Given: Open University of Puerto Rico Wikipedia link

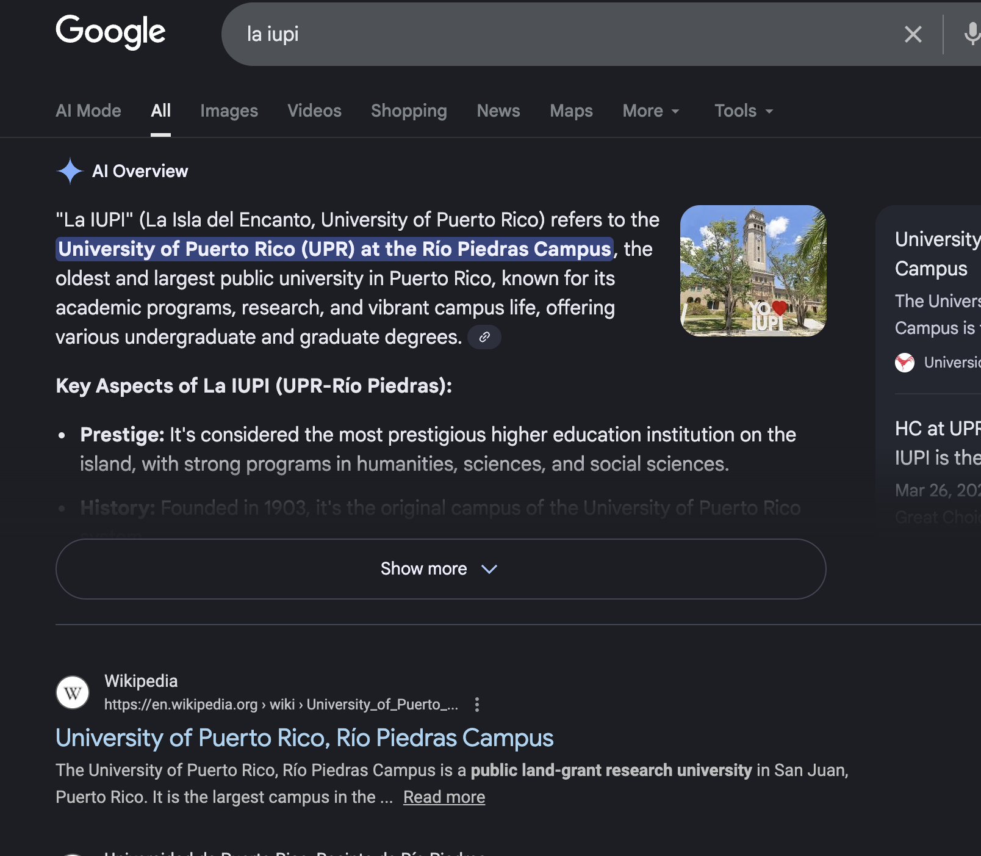Looking at the screenshot, I should point(304,738).
